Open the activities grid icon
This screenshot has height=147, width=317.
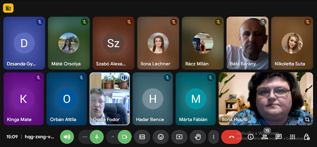pyautogui.click(x=292, y=137)
